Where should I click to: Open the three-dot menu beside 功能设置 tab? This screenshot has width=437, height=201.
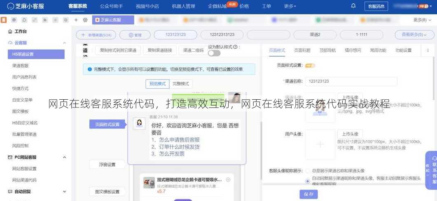pyautogui.click(x=428, y=50)
